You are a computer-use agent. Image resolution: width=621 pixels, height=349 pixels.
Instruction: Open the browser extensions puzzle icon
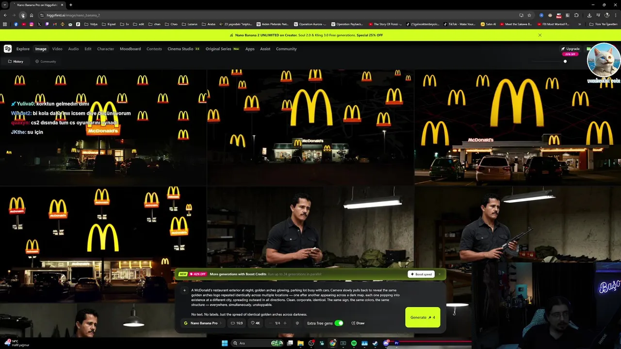(576, 16)
